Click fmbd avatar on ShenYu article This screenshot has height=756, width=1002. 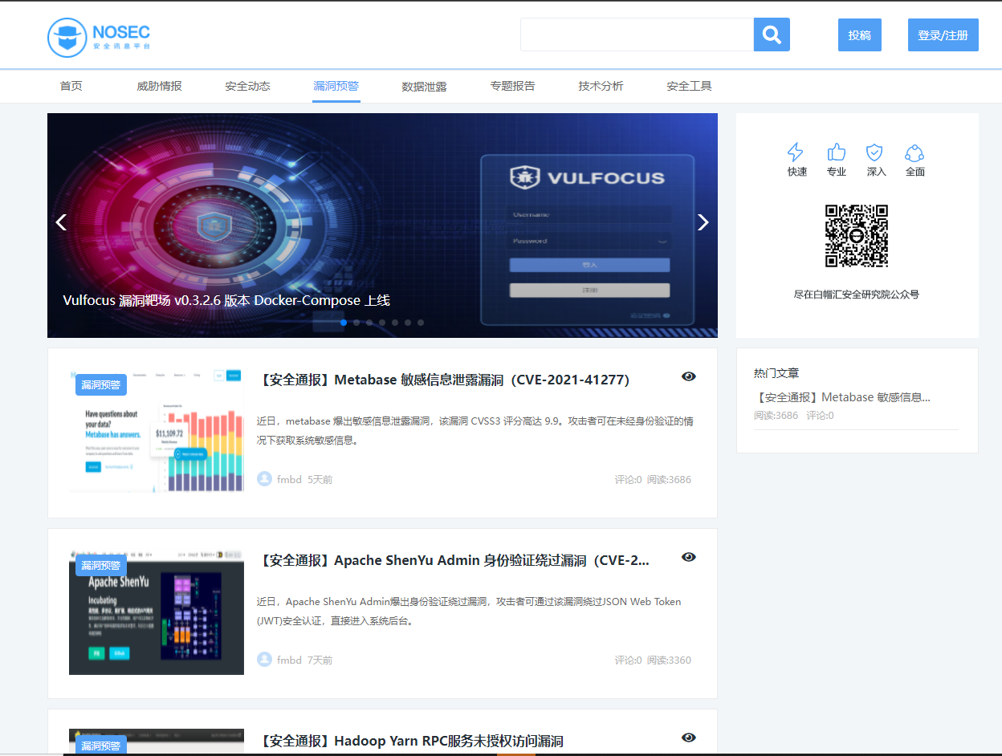pos(264,660)
